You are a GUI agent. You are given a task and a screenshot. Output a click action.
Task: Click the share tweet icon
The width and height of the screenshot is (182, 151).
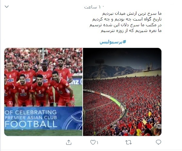[69, 142]
